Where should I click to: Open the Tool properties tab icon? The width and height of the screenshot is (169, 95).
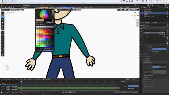(141, 26)
